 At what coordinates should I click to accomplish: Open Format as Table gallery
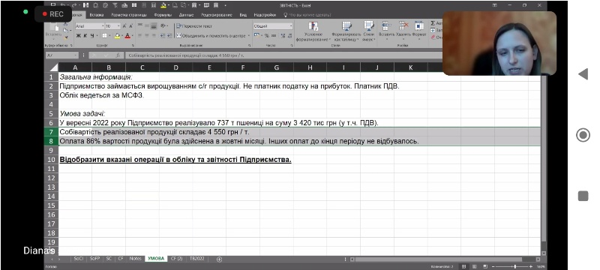346,31
